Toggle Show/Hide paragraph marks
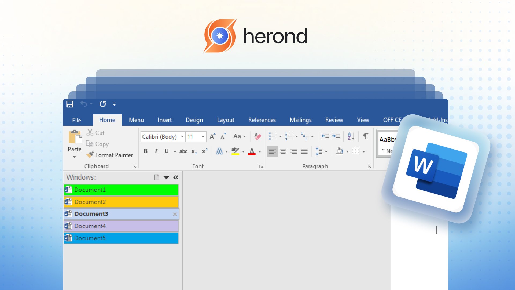The width and height of the screenshot is (515, 290). (x=366, y=136)
